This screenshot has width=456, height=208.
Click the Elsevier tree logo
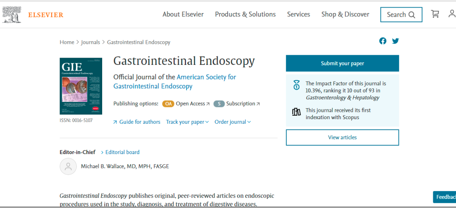(11, 14)
